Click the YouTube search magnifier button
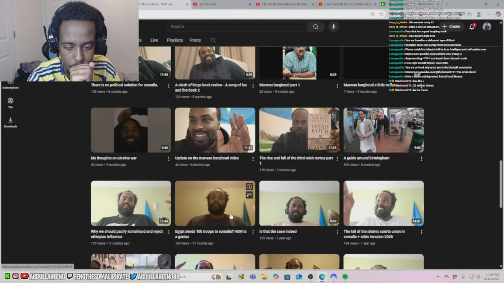The width and height of the screenshot is (504, 283). pyautogui.click(x=315, y=27)
